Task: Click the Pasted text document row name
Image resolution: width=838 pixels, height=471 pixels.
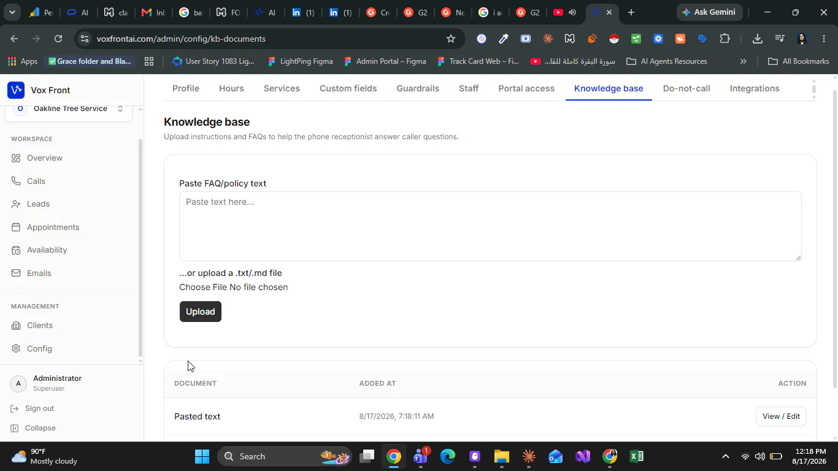Action: point(197,416)
